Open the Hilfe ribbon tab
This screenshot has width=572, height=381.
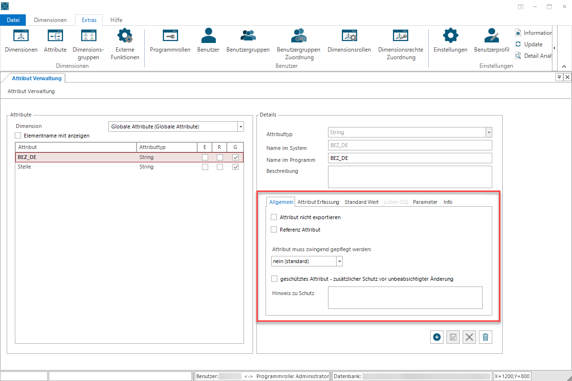point(117,20)
